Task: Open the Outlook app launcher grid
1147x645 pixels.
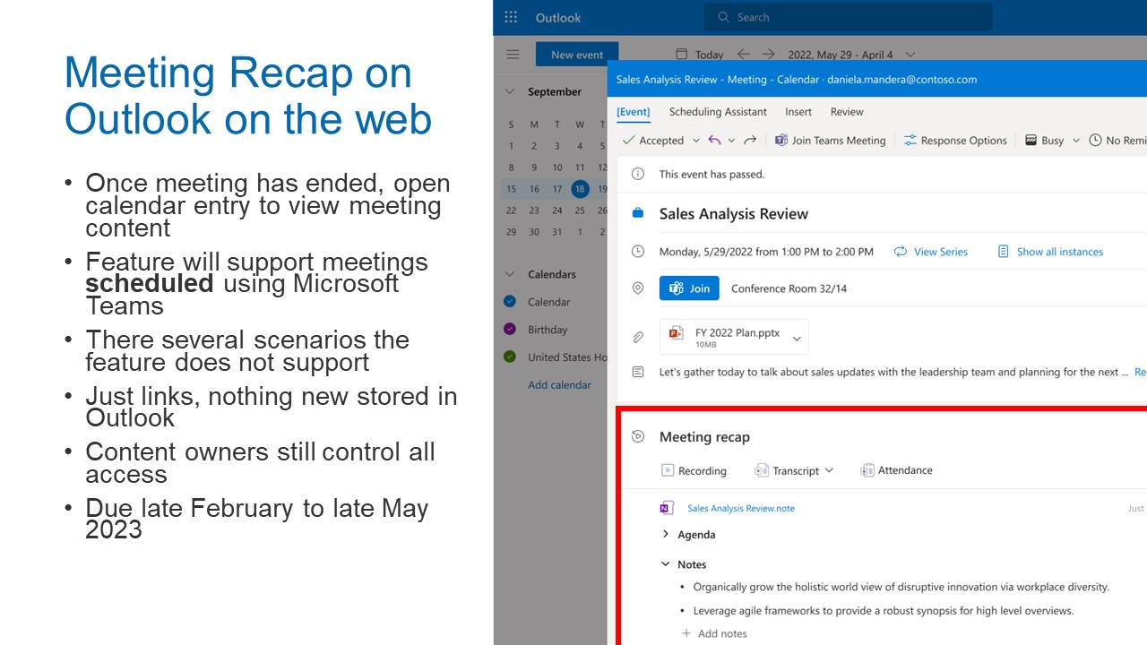Action: click(x=511, y=17)
